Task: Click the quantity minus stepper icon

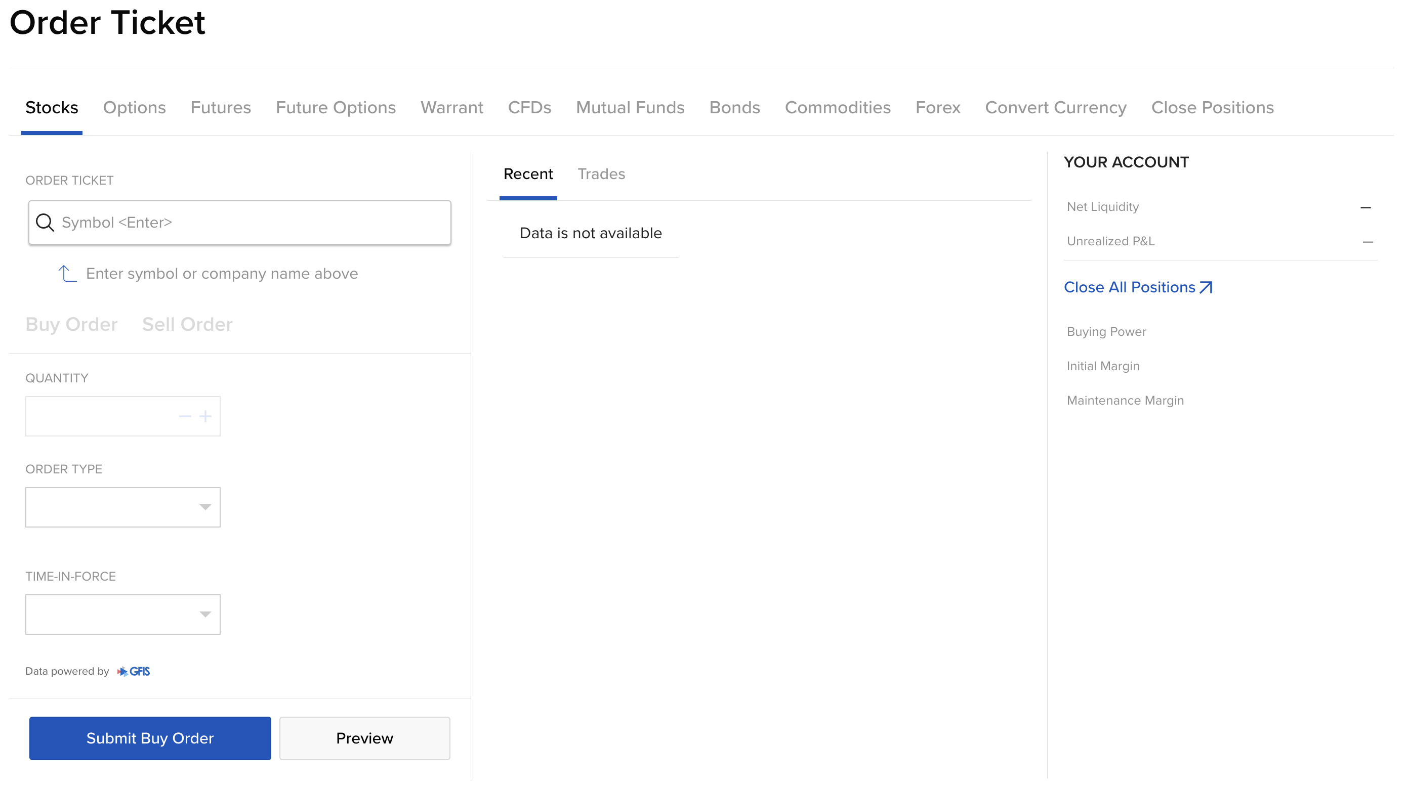Action: click(185, 417)
